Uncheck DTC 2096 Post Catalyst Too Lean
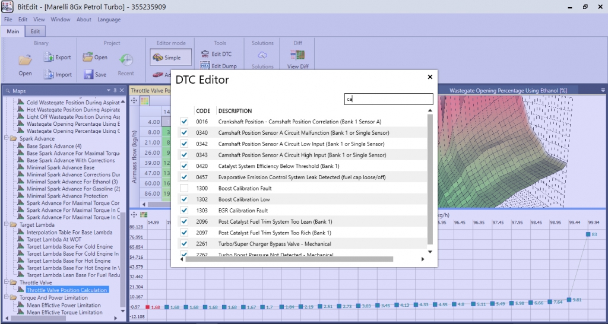This screenshot has height=324, width=608. 184,222
